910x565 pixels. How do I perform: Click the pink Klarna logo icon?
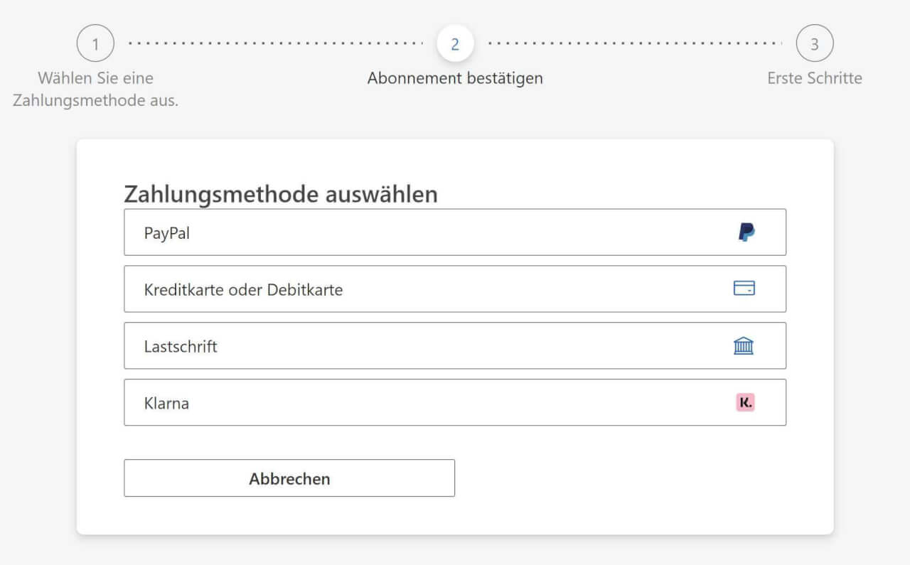pos(744,402)
